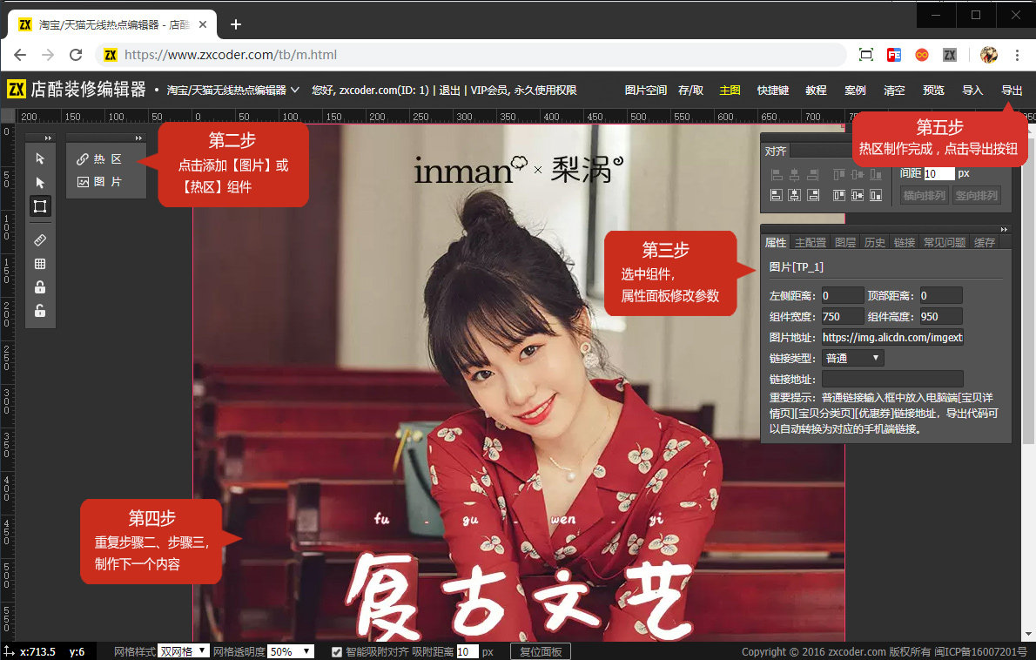The width and height of the screenshot is (1036, 660).
Task: Open the 存/取 menu
Action: 690,90
